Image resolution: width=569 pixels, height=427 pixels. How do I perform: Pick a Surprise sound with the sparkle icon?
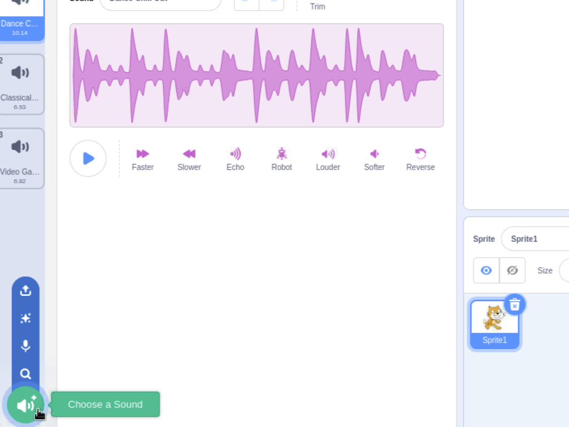coord(26,319)
